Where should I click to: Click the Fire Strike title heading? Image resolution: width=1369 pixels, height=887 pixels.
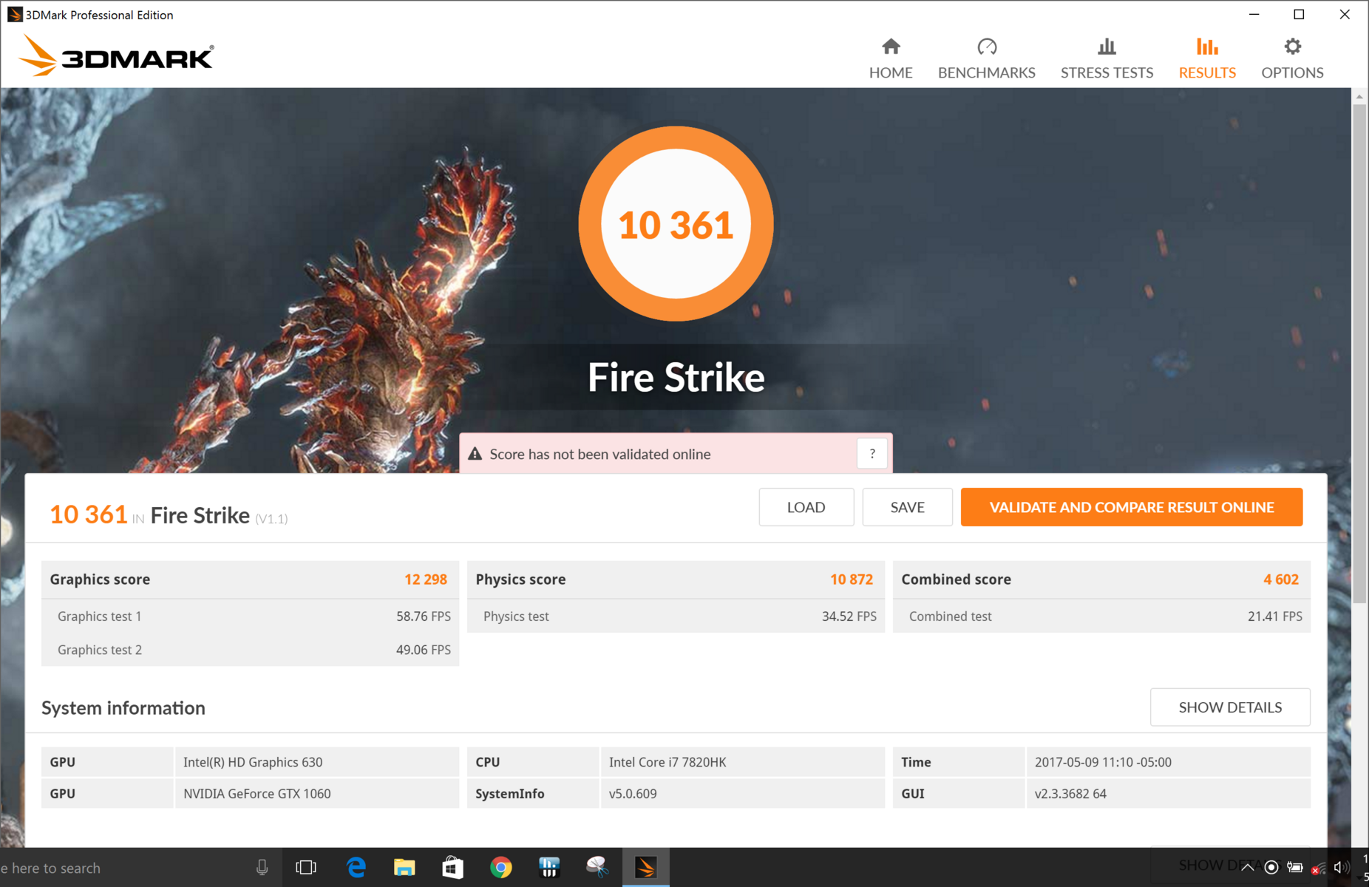[676, 377]
